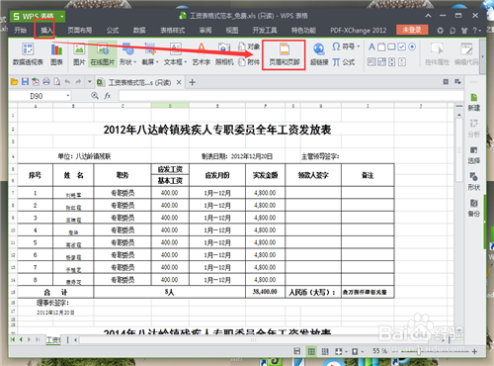The width and height of the screenshot is (494, 366).
Task: Open print preview icon
Action: point(56,82)
